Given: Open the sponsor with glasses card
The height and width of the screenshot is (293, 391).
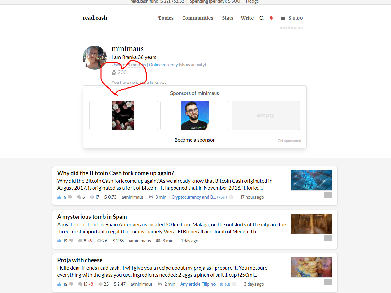Looking at the screenshot, I should 195,115.
